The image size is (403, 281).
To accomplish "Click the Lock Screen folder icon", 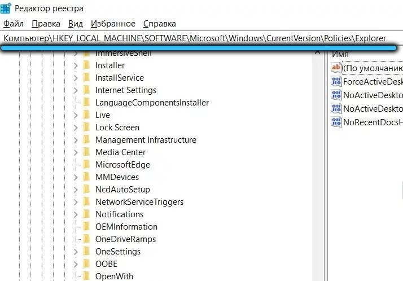I will (86, 127).
